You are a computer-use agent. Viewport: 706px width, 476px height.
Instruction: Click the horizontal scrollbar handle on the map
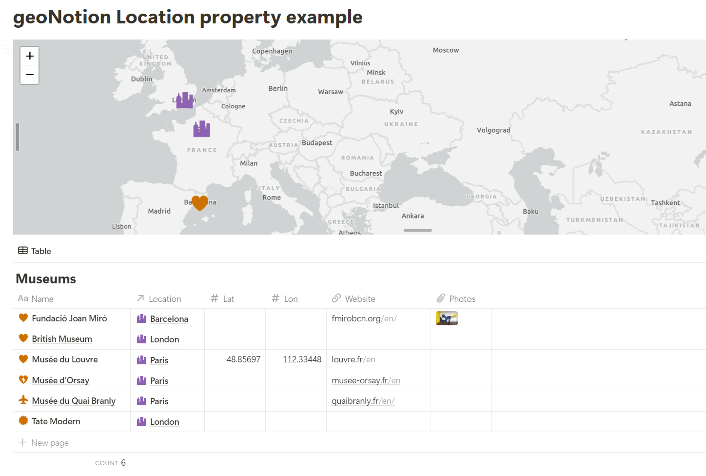pyautogui.click(x=417, y=230)
